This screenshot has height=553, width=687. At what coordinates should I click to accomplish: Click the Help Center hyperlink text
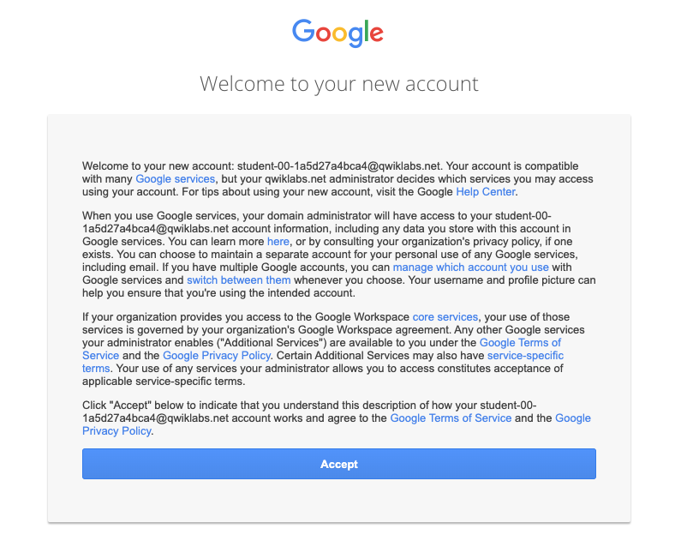pos(485,191)
